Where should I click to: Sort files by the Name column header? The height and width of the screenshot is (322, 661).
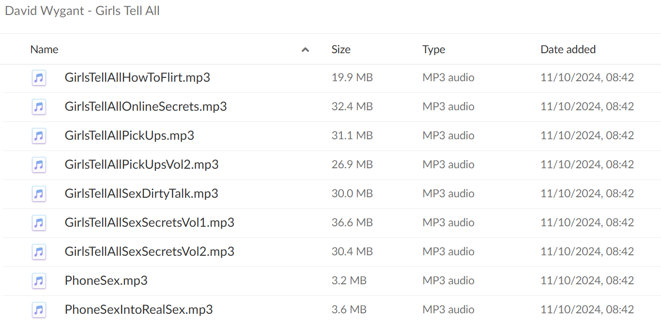(x=44, y=49)
